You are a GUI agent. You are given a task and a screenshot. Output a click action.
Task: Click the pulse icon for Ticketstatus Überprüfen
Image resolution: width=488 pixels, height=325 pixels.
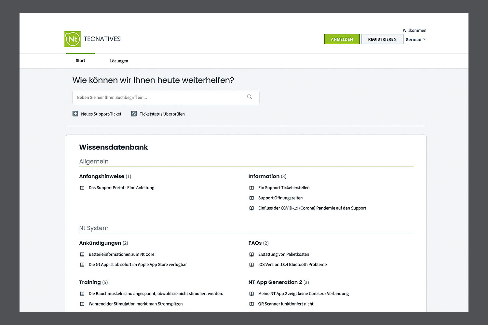click(x=134, y=114)
